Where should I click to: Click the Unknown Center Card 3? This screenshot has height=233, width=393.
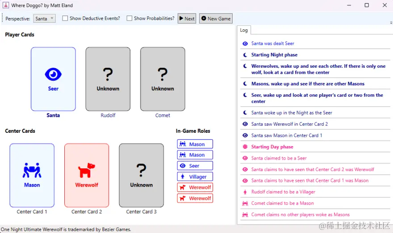pyautogui.click(x=142, y=175)
